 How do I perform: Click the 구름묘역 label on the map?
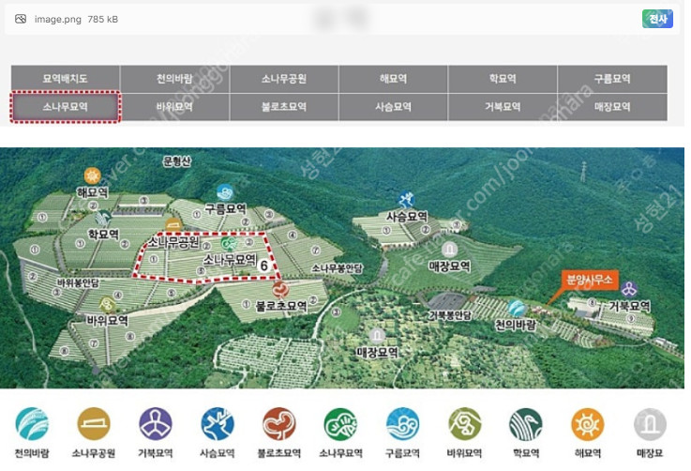click(226, 208)
